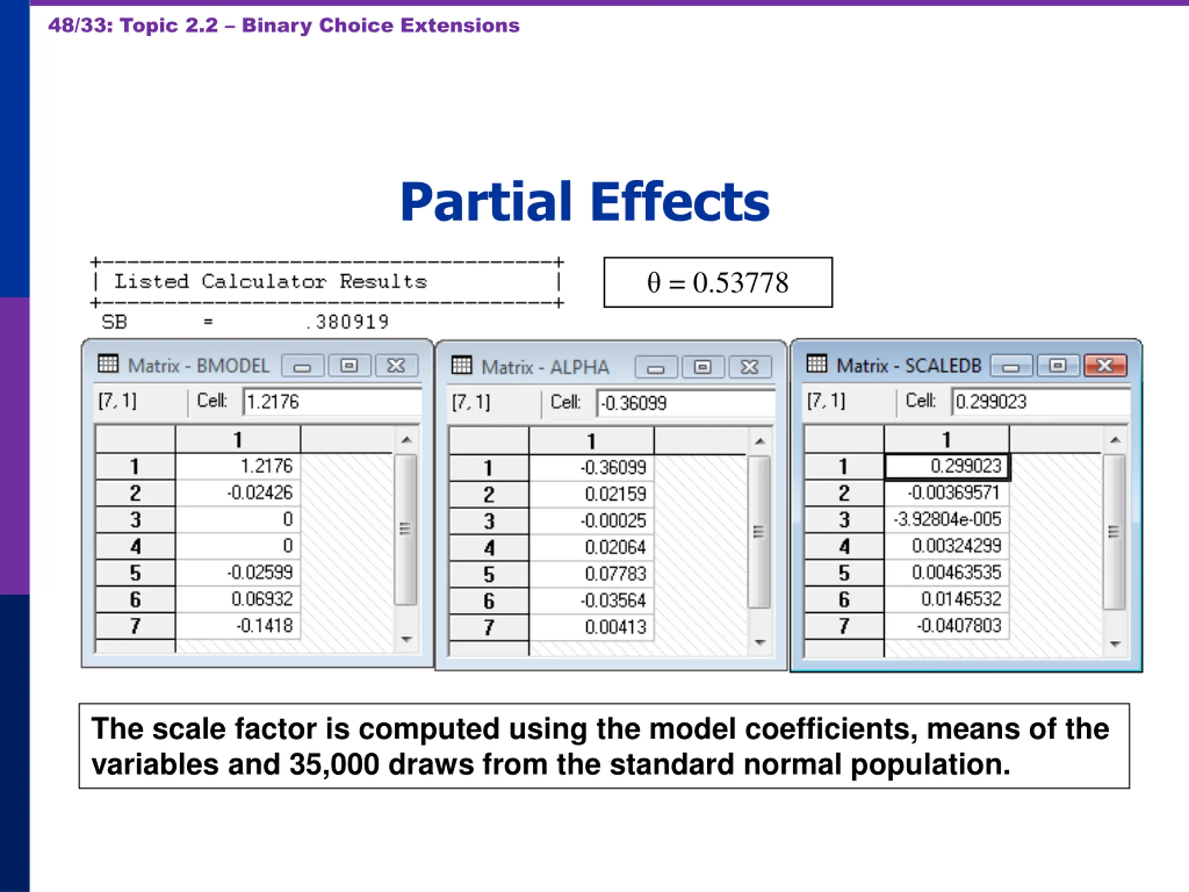Click the slide header 'Topic 2.2 – Binary Choice Extensions'
1189x892 pixels.
coord(320,25)
